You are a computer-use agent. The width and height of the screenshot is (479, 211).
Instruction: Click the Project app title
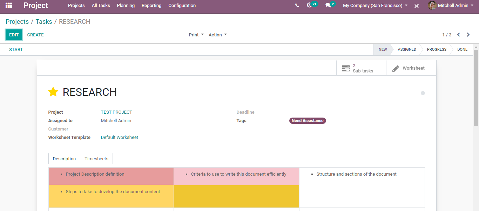tap(36, 5)
